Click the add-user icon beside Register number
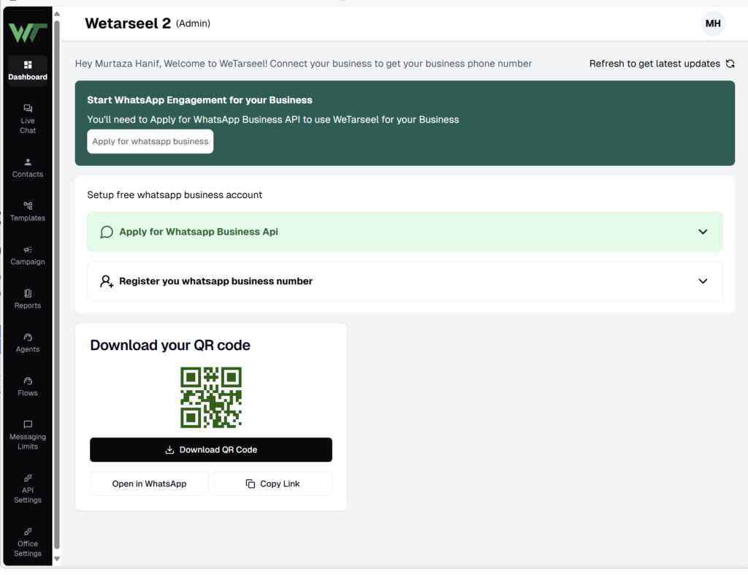Viewport: 748px width, 575px height. coord(107,281)
